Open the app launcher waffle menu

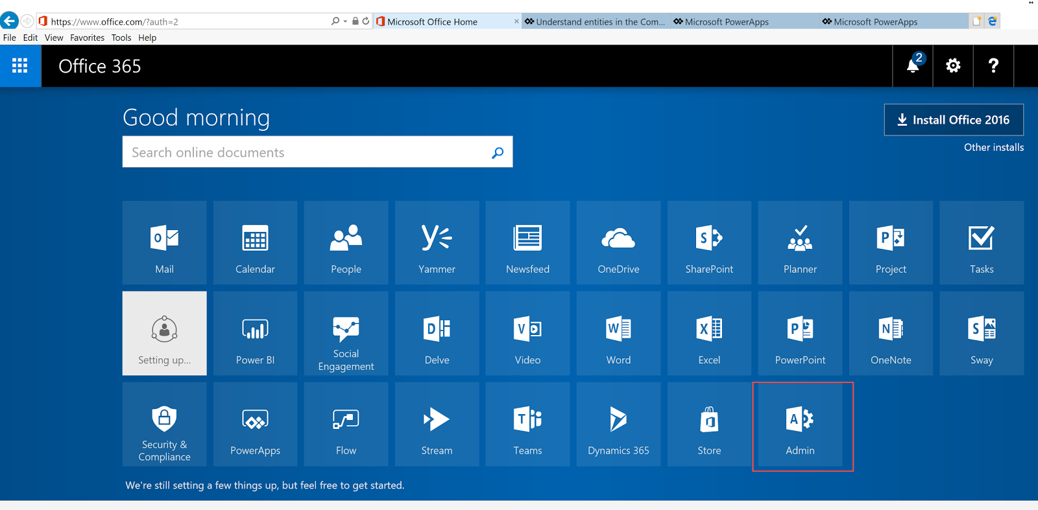[20, 65]
